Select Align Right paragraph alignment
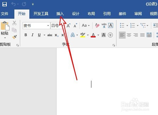This screenshot has width=158, height=115. pyautogui.click(x=136, y=35)
